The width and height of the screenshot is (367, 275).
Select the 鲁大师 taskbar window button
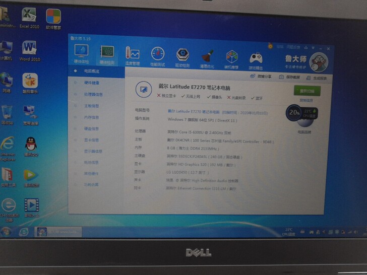tap(58, 232)
